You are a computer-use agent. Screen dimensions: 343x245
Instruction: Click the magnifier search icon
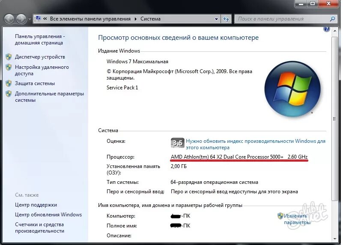(x=332, y=19)
